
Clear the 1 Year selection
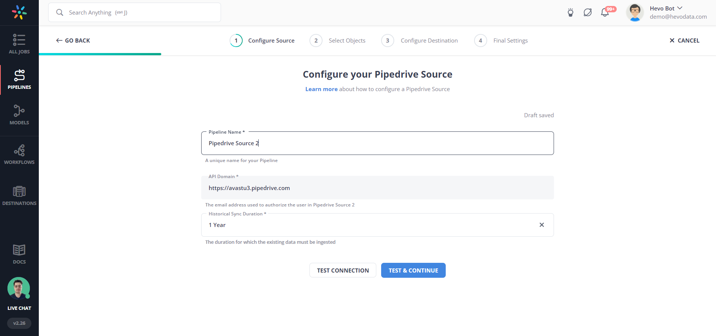542,225
